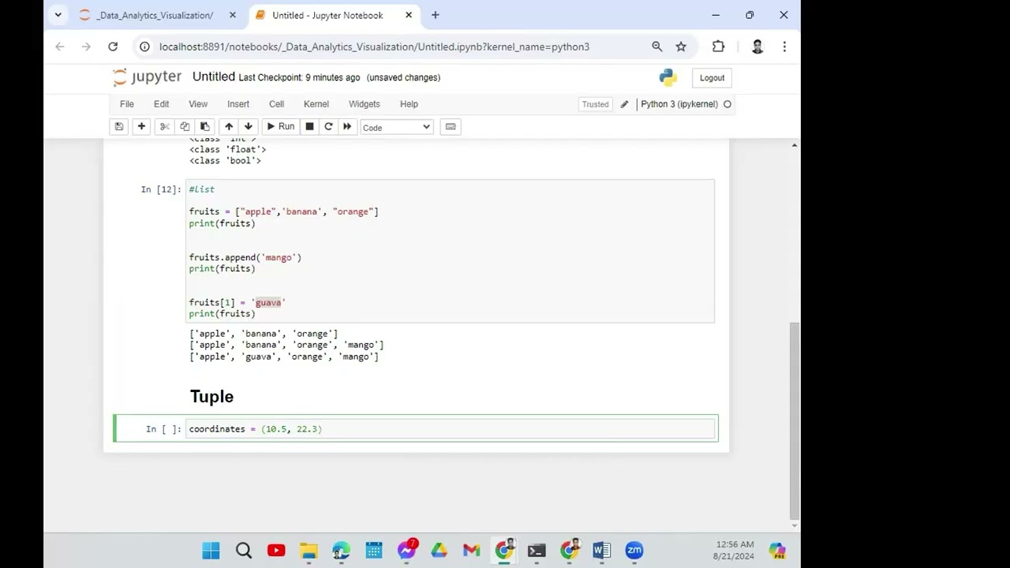Open the Cell menu
This screenshot has width=1010, height=568.
click(276, 104)
